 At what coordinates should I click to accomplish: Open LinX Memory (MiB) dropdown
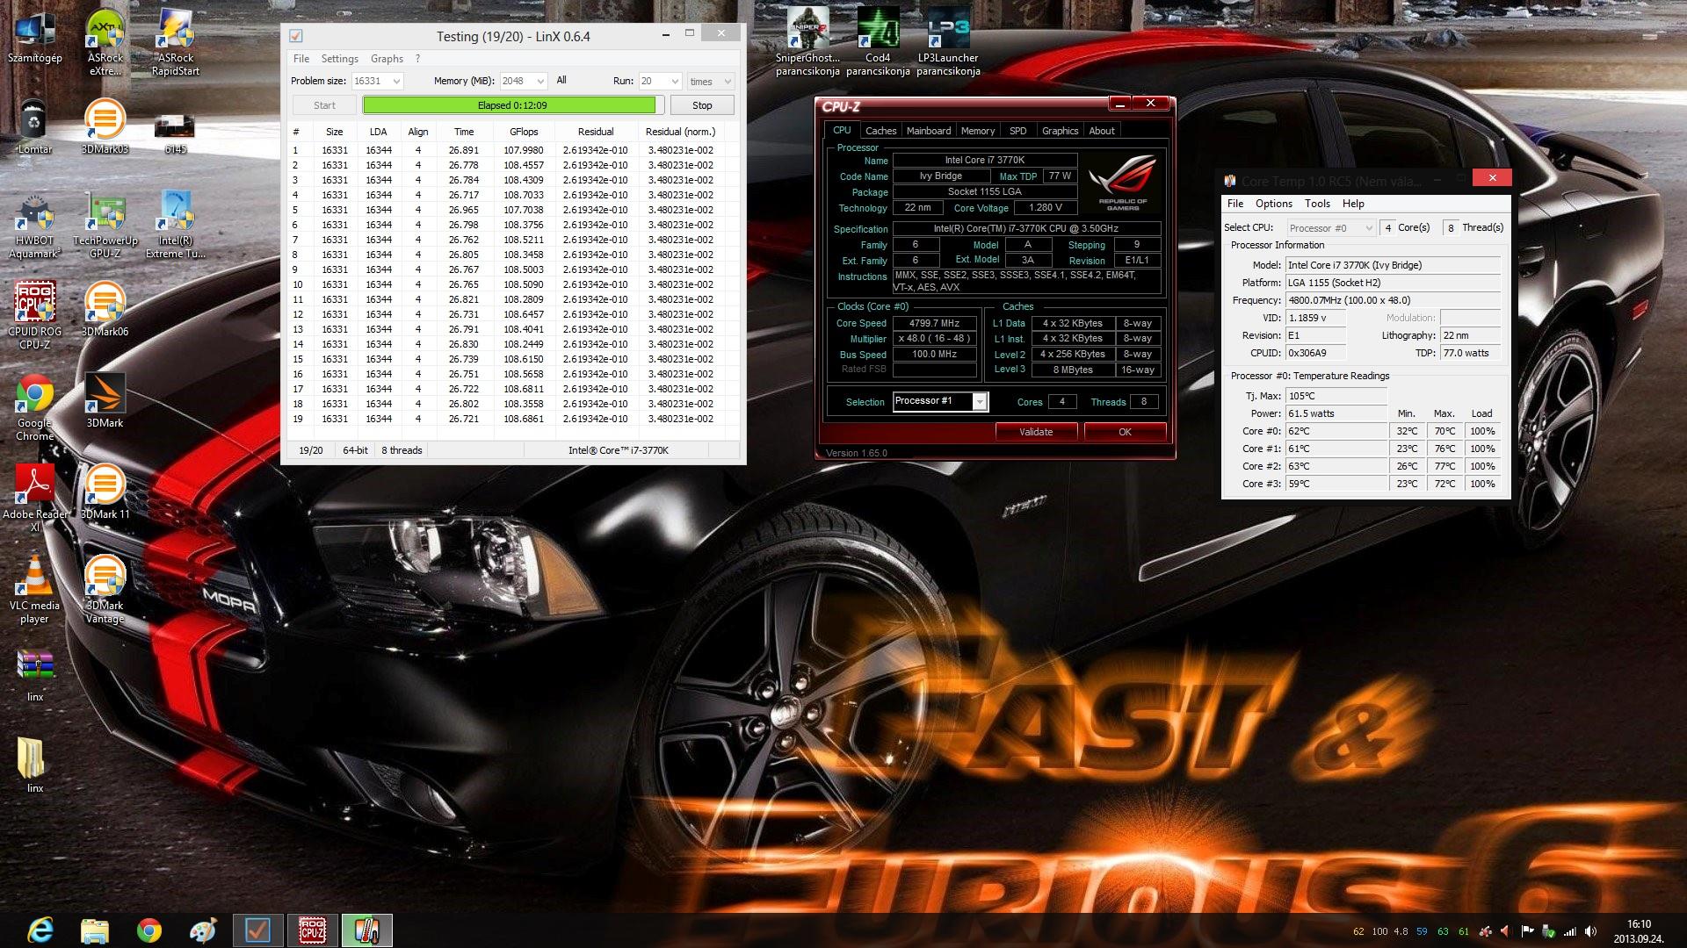pos(523,81)
